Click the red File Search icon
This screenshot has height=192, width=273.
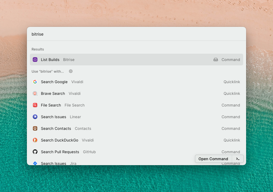(x=35, y=105)
